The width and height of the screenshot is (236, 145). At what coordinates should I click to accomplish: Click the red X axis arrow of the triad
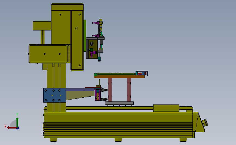point(12,128)
